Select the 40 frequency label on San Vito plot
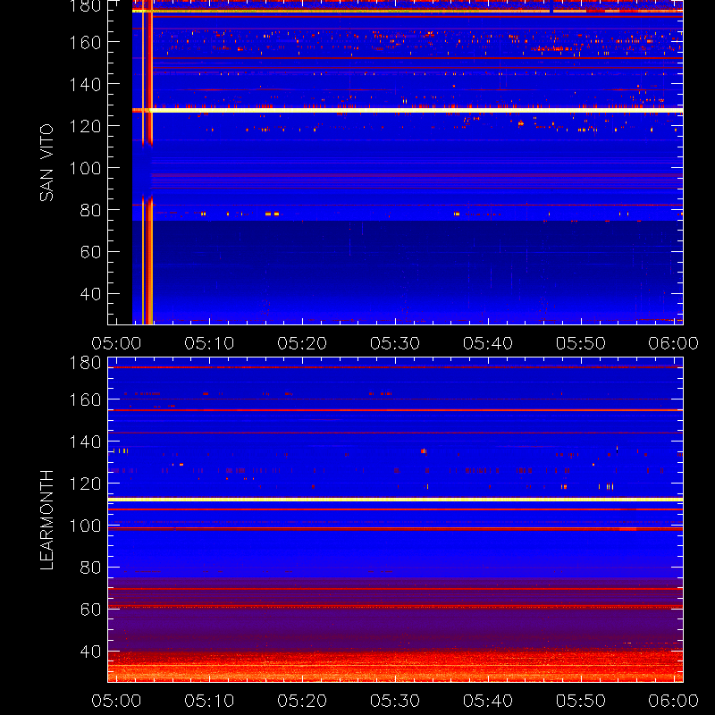Image resolution: width=715 pixels, height=715 pixels. (90, 294)
